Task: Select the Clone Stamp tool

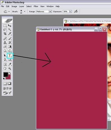Action: tap(5, 43)
